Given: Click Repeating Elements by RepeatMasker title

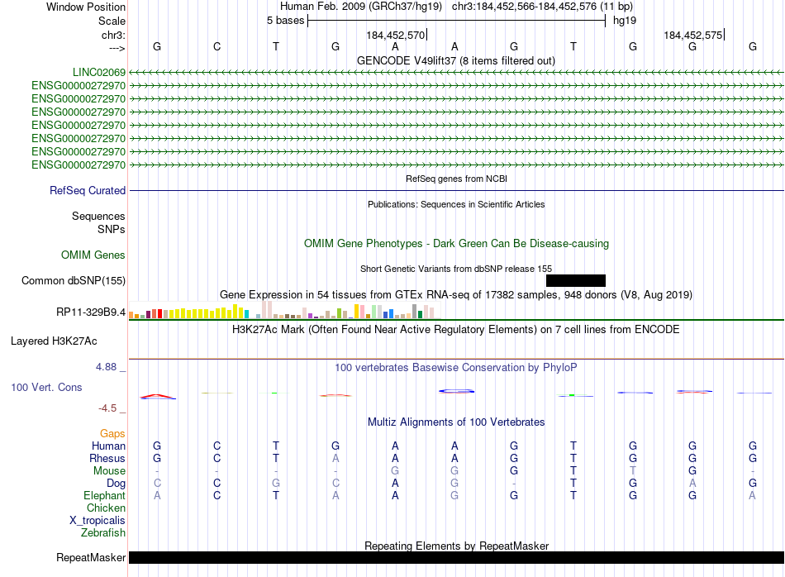Looking at the screenshot, I should pyautogui.click(x=456, y=546).
